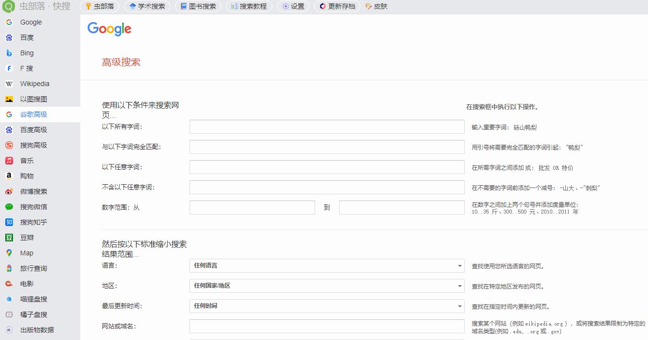
Task: Focus the 以下所有字词 input field
Action: point(327,127)
